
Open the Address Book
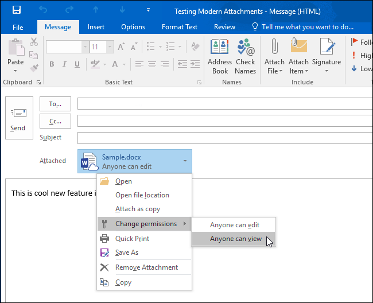pyautogui.click(x=220, y=57)
